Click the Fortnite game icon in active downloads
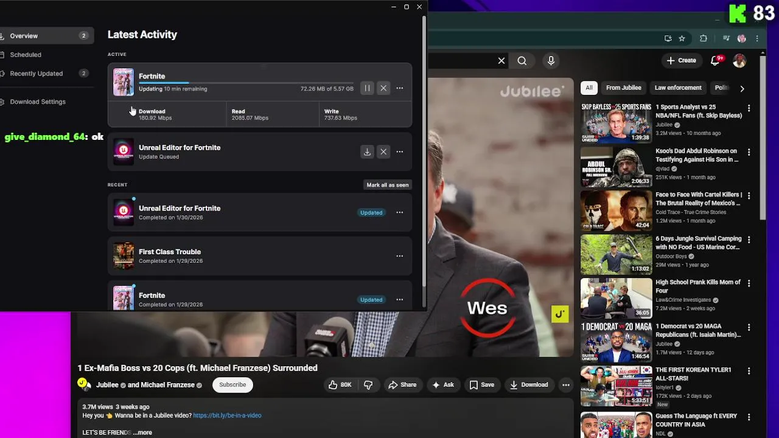Screen dimensions: 779x438 tap(124, 82)
